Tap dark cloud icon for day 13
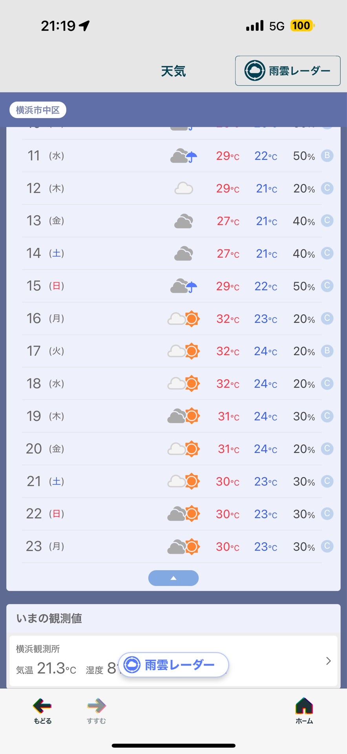The width and height of the screenshot is (347, 754). [184, 221]
